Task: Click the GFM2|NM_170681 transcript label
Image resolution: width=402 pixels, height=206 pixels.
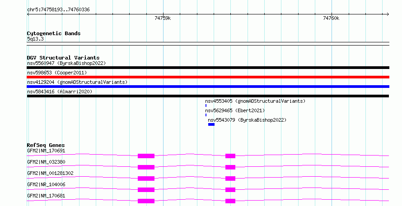Action: 46,196
